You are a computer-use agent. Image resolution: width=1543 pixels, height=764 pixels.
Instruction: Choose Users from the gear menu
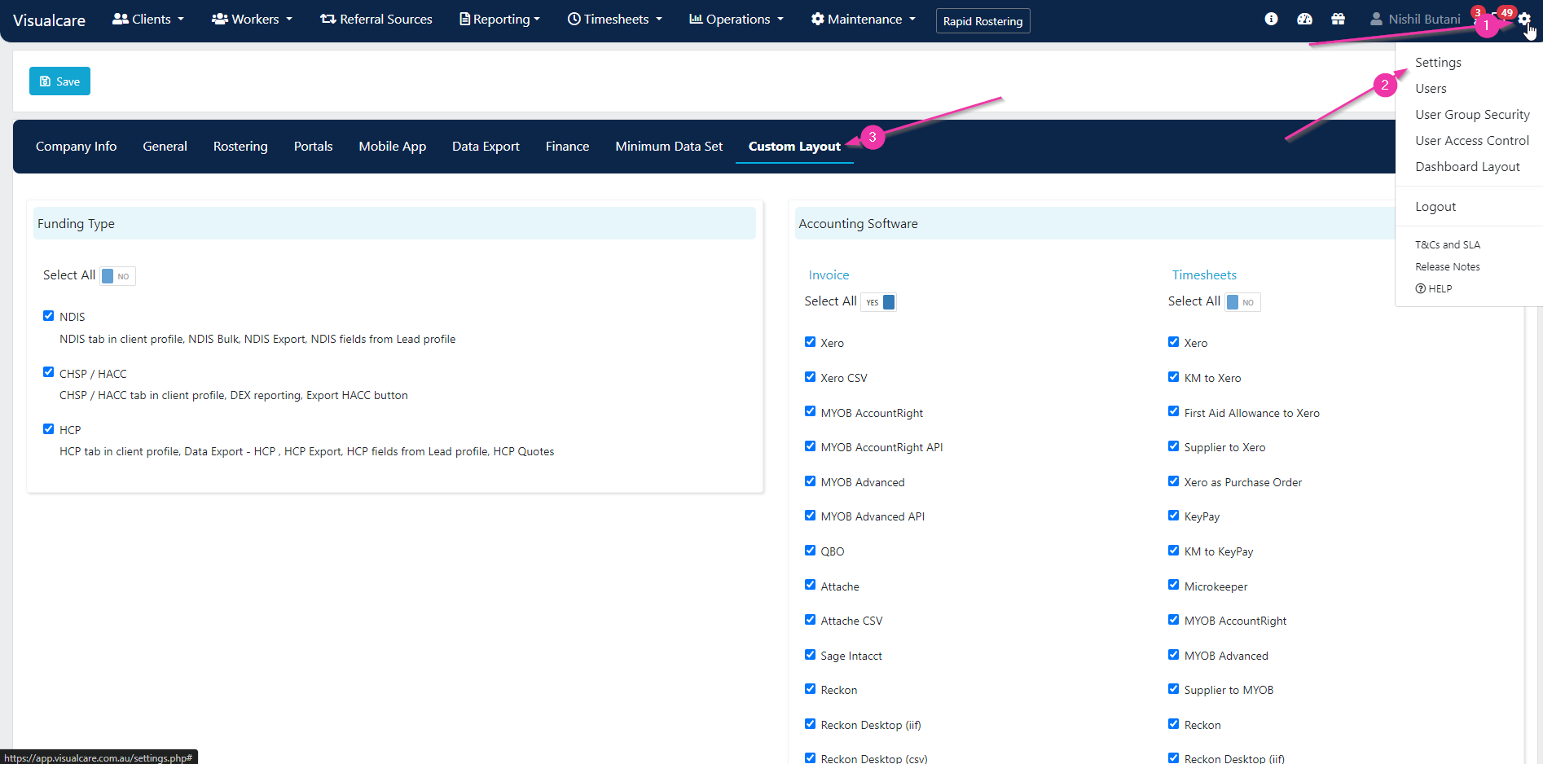tap(1431, 89)
